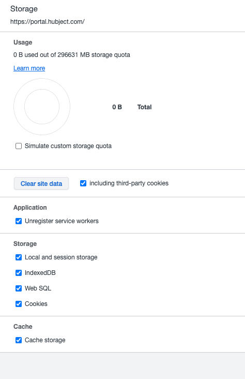The height and width of the screenshot is (379, 245).
Task: Toggle the Web SQL checkbox
Action: [x=19, y=288]
